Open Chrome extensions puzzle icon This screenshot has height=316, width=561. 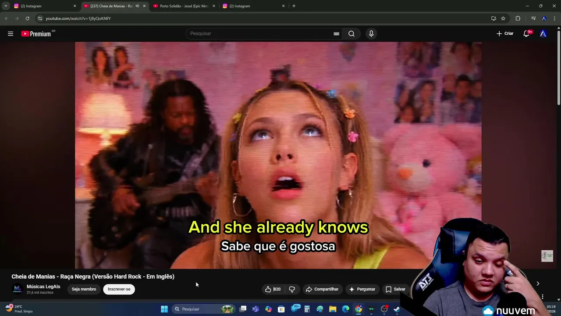point(518,18)
